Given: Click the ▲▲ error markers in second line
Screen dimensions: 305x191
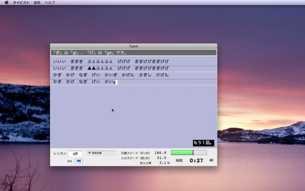Looking at the screenshot, I should pos(91,68).
